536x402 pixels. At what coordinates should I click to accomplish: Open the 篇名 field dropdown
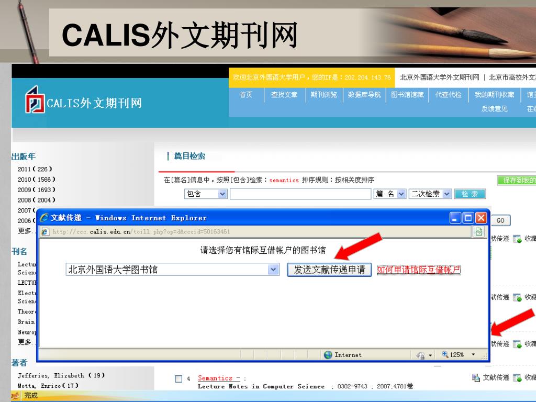389,194
